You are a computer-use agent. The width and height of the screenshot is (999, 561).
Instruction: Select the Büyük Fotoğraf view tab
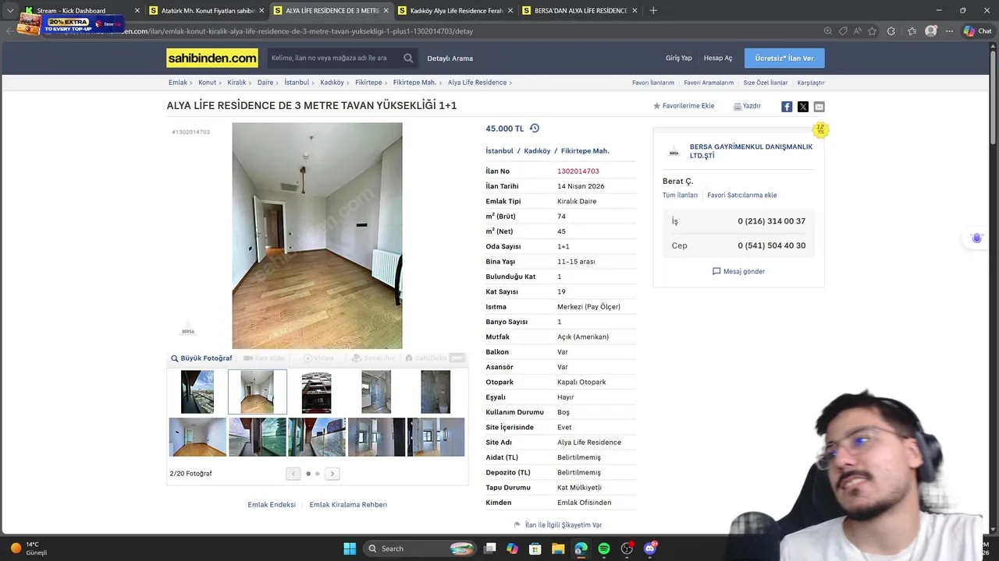pyautogui.click(x=201, y=358)
